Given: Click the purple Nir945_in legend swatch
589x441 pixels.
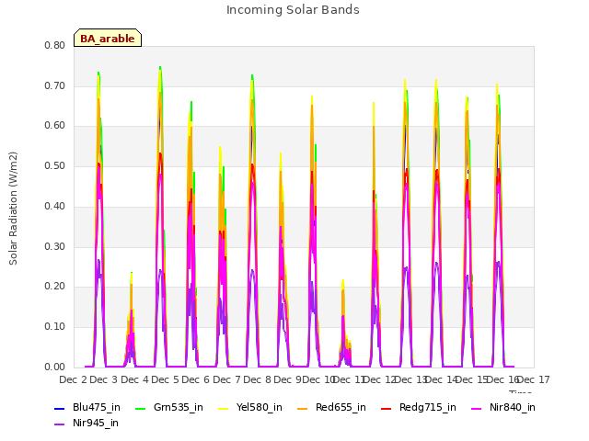Looking at the screenshot, I should coord(59,424).
